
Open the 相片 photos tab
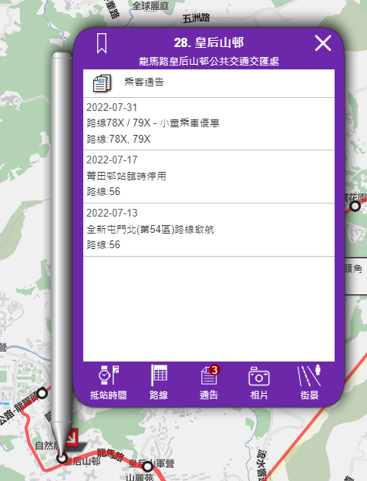point(259,382)
